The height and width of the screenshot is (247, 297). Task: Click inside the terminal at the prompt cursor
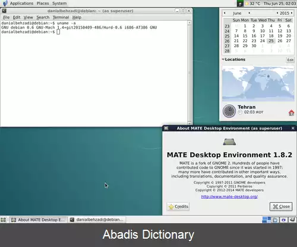click(x=58, y=32)
